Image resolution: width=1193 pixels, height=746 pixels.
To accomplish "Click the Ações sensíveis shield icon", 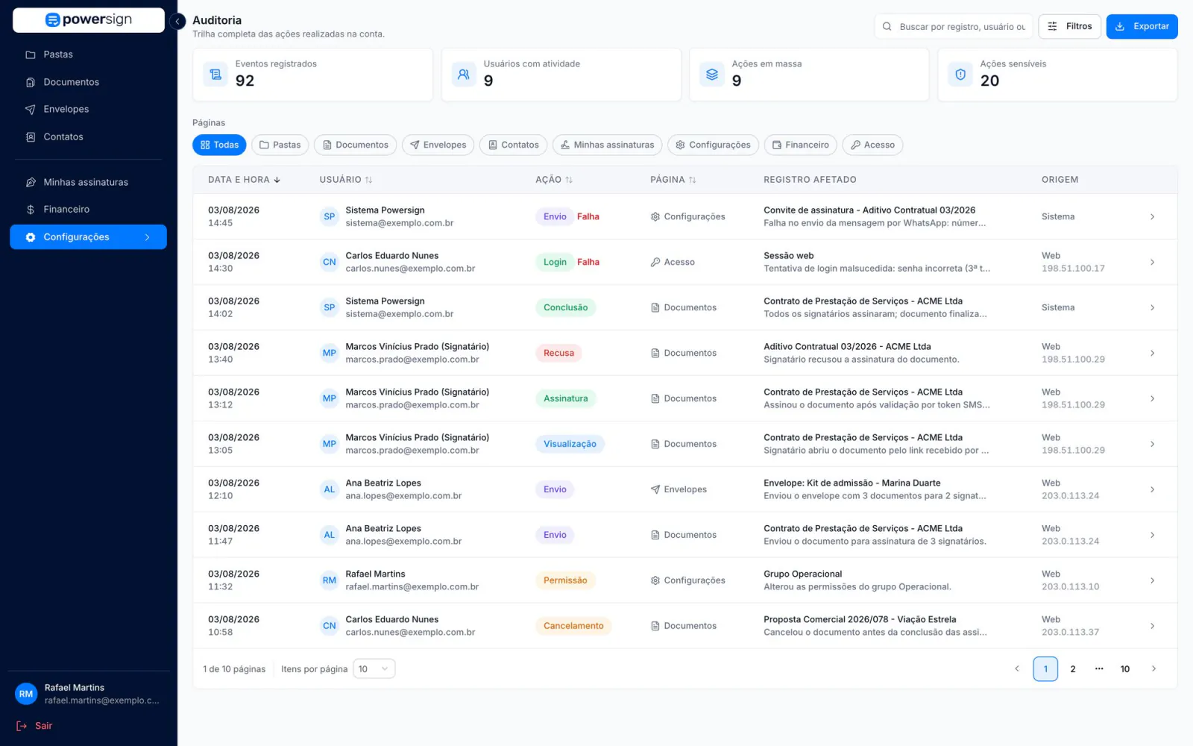I will (960, 74).
